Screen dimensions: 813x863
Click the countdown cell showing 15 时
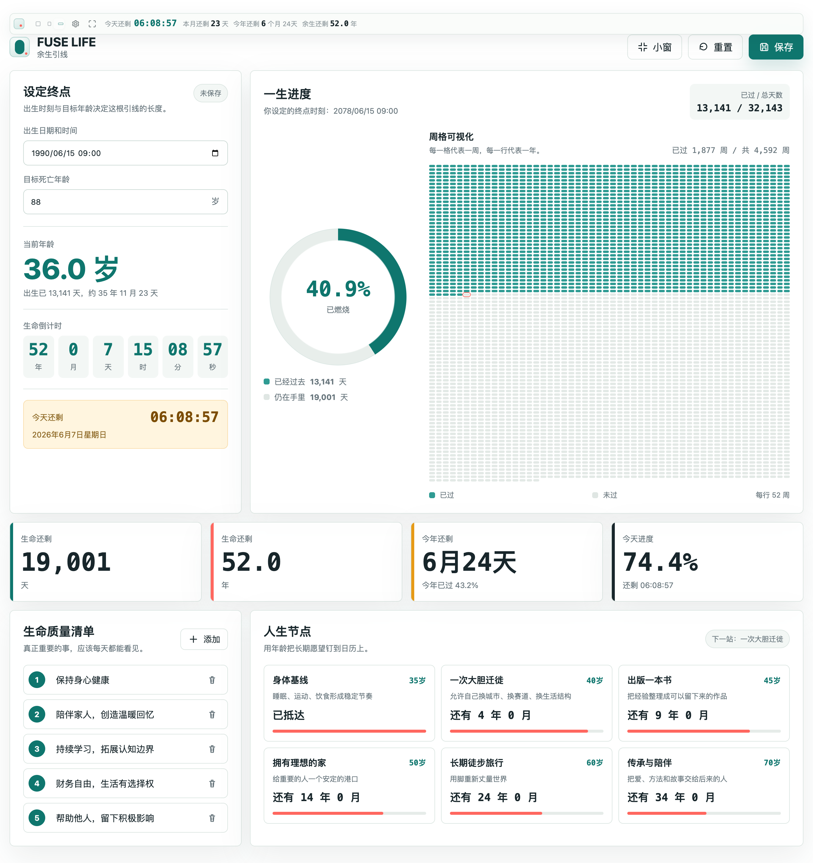point(143,357)
